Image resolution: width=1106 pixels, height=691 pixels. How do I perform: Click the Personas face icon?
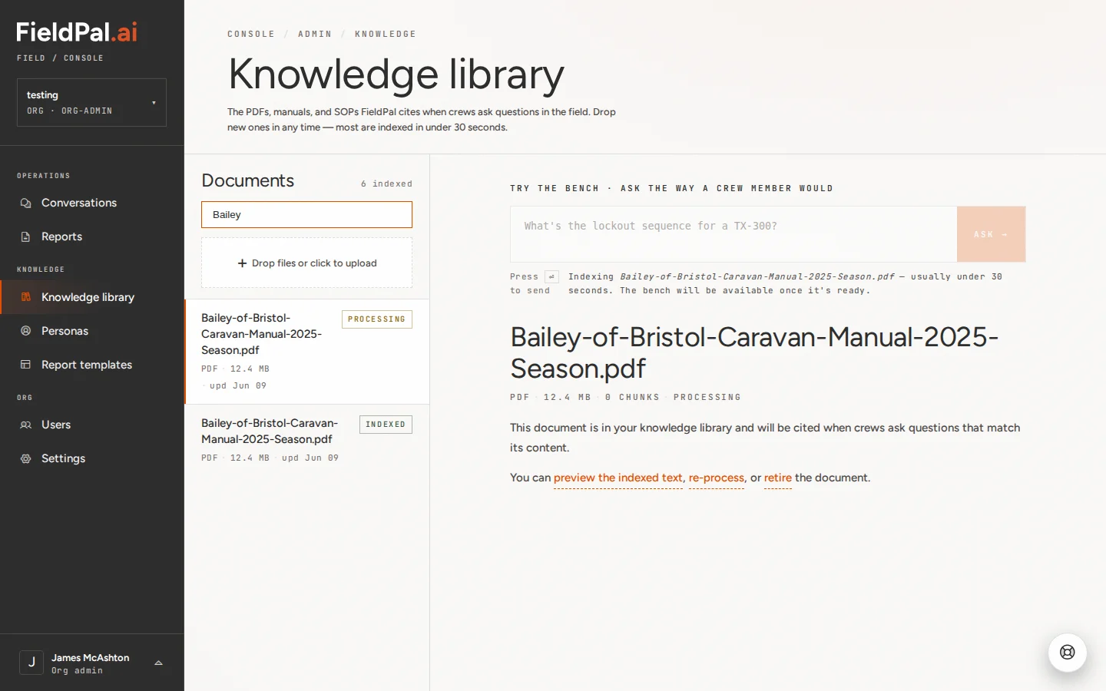click(25, 331)
